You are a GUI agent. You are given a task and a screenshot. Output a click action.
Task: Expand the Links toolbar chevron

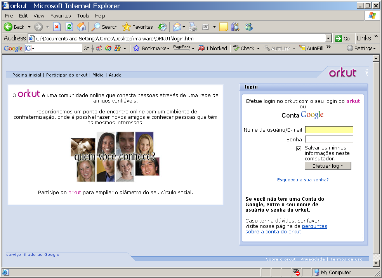tap(376, 36)
